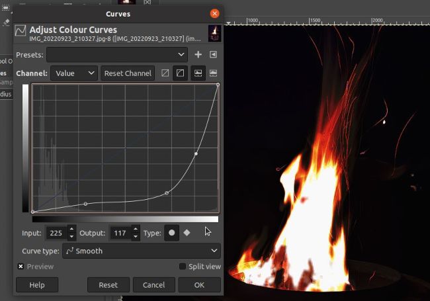Screen dimensions: 430x301
Task: Click the fire image thumbnail in dialog header
Action: click(x=214, y=33)
